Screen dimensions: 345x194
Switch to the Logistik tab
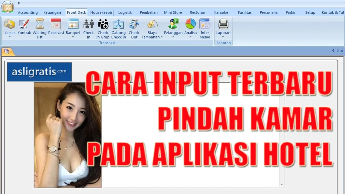point(125,12)
